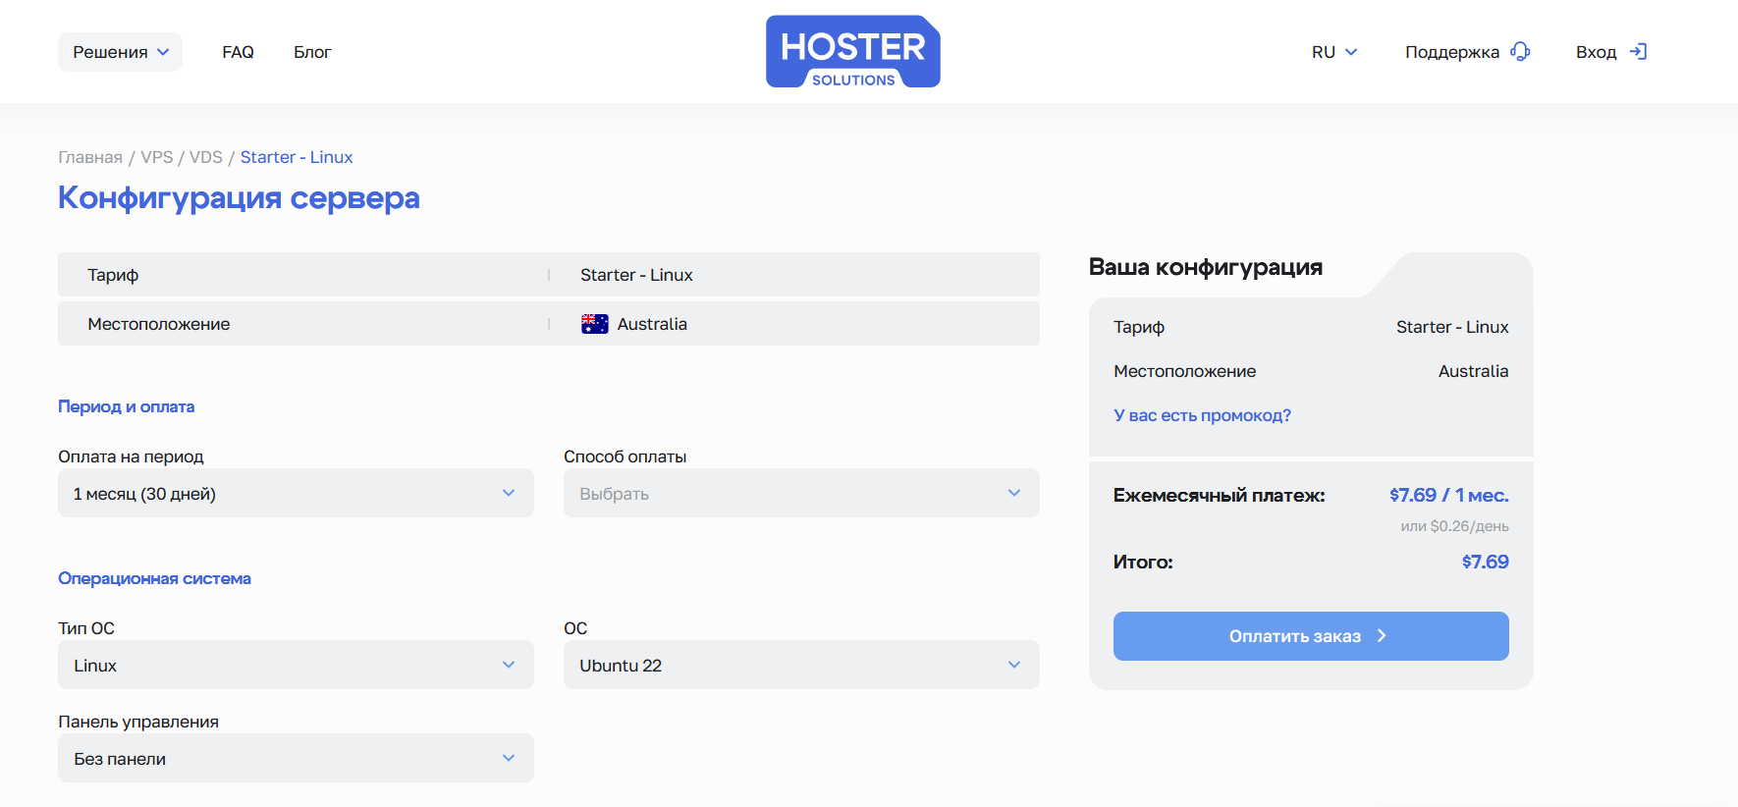This screenshot has width=1738, height=807.
Task: Go to VPS breadcrumb link
Action: (156, 157)
